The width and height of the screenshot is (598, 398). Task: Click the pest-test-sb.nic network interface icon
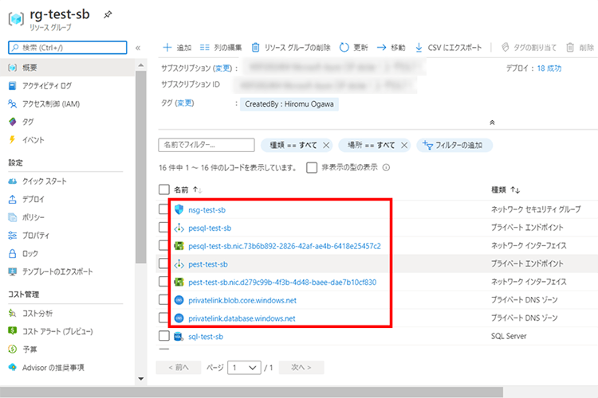click(x=179, y=282)
